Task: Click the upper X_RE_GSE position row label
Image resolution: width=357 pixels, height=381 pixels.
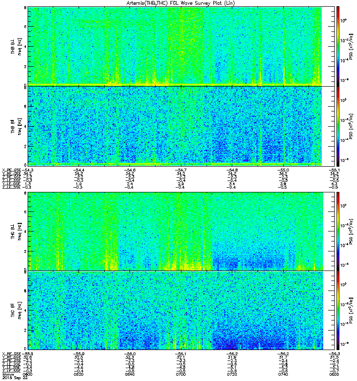Action: tap(11, 170)
